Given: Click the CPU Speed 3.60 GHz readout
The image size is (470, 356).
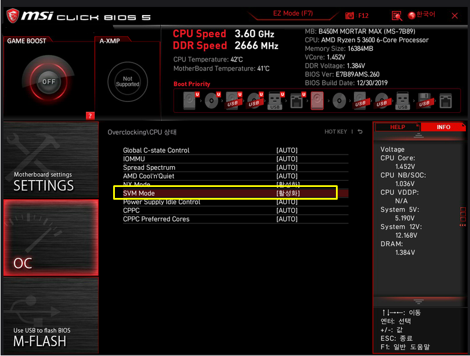Looking at the screenshot, I should pos(223,34).
